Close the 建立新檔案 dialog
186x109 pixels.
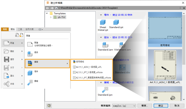[x=183, y=3]
